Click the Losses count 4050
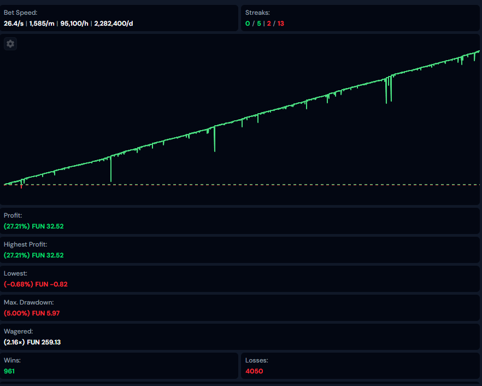Viewport: 482px width, 386px height. click(254, 371)
